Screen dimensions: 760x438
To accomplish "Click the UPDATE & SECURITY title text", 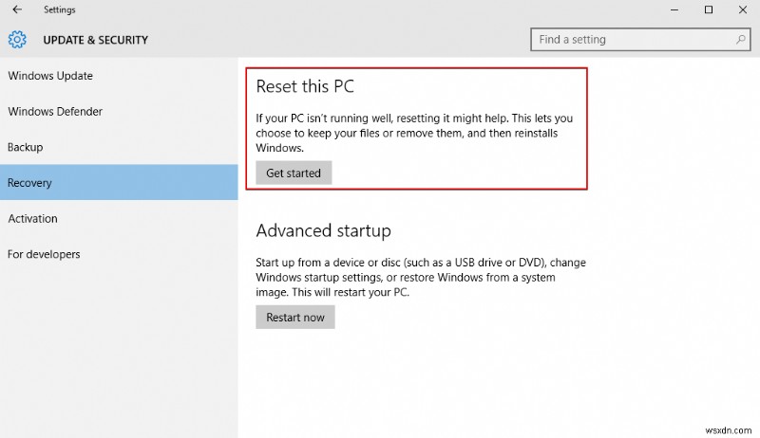I will [x=96, y=40].
